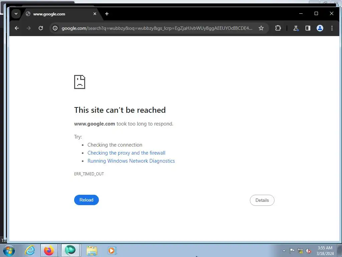
Task: Launch Internet Explorer from taskbar
Action: [x=30, y=250]
